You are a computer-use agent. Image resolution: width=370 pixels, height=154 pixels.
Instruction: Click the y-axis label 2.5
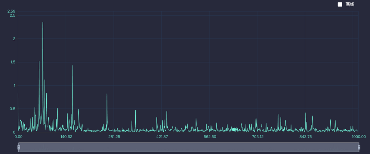click(13, 15)
